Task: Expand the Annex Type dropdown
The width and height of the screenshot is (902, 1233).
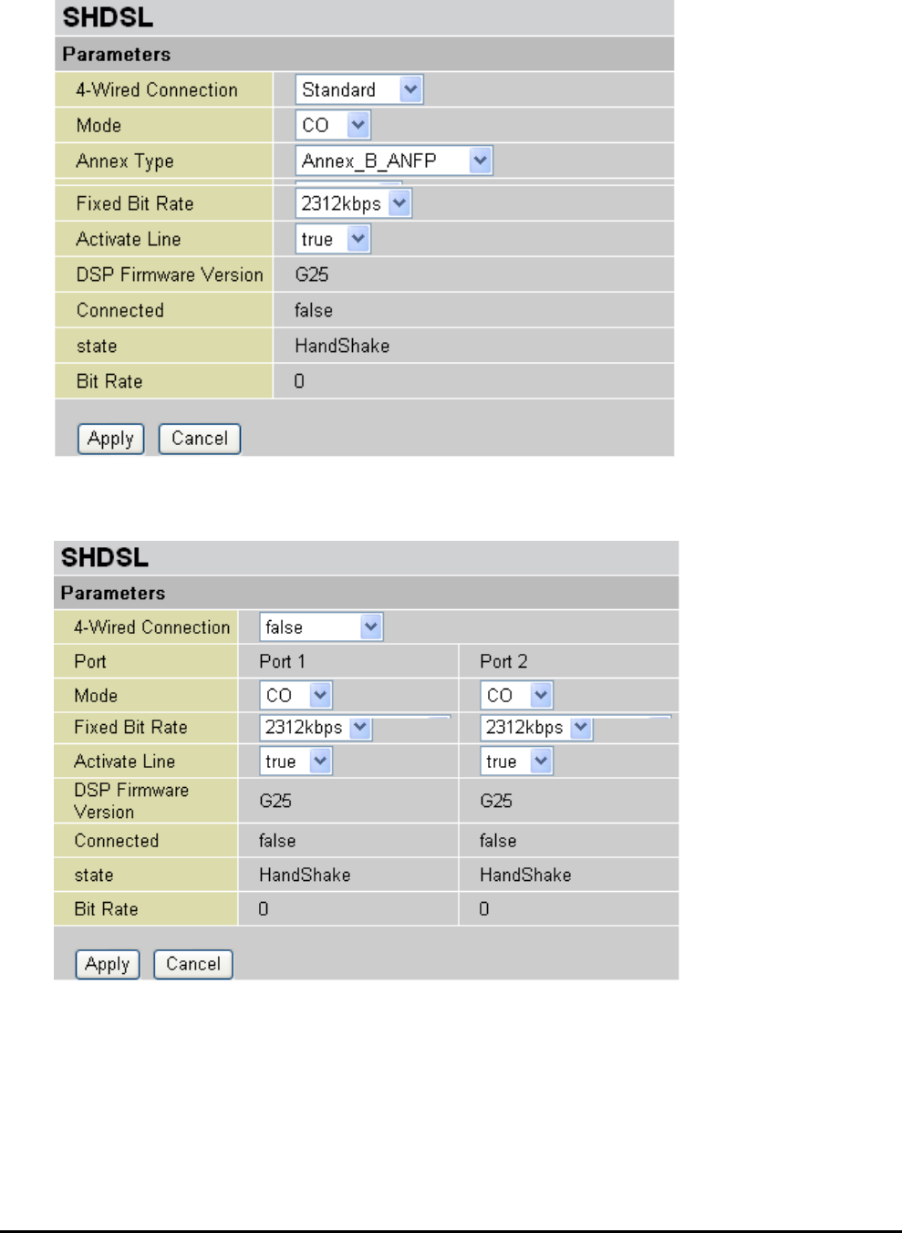Action: [394, 161]
